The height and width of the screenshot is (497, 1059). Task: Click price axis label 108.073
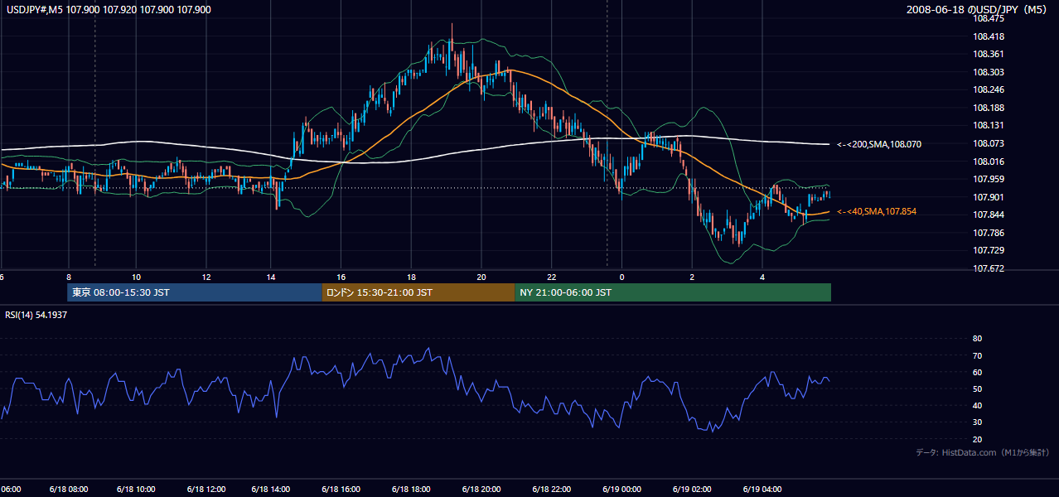pyautogui.click(x=989, y=143)
